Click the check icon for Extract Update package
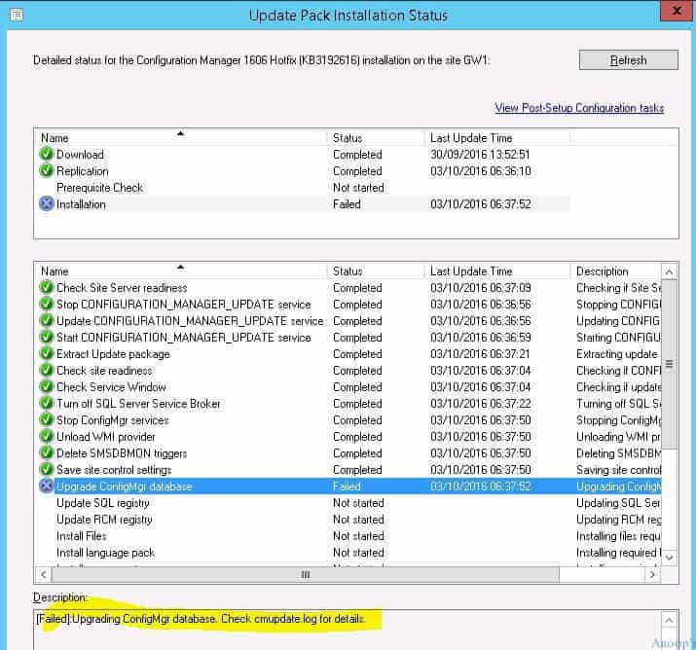 click(x=46, y=353)
